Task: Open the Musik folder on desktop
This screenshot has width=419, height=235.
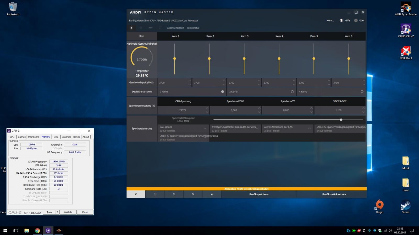Action: [x=406, y=163]
